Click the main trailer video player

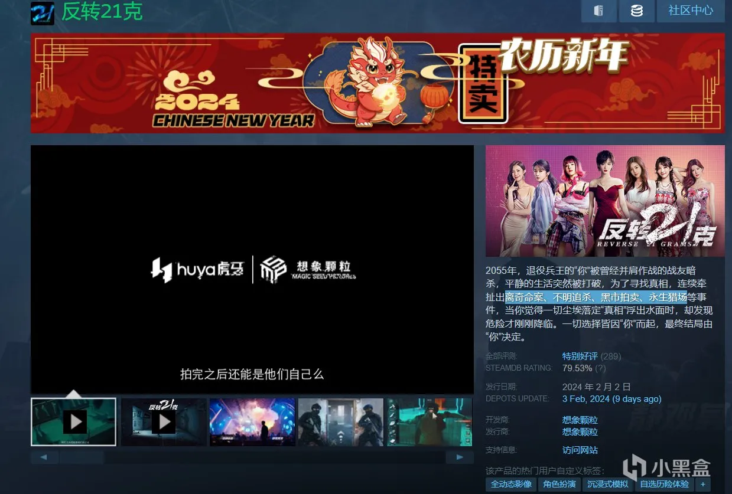252,269
